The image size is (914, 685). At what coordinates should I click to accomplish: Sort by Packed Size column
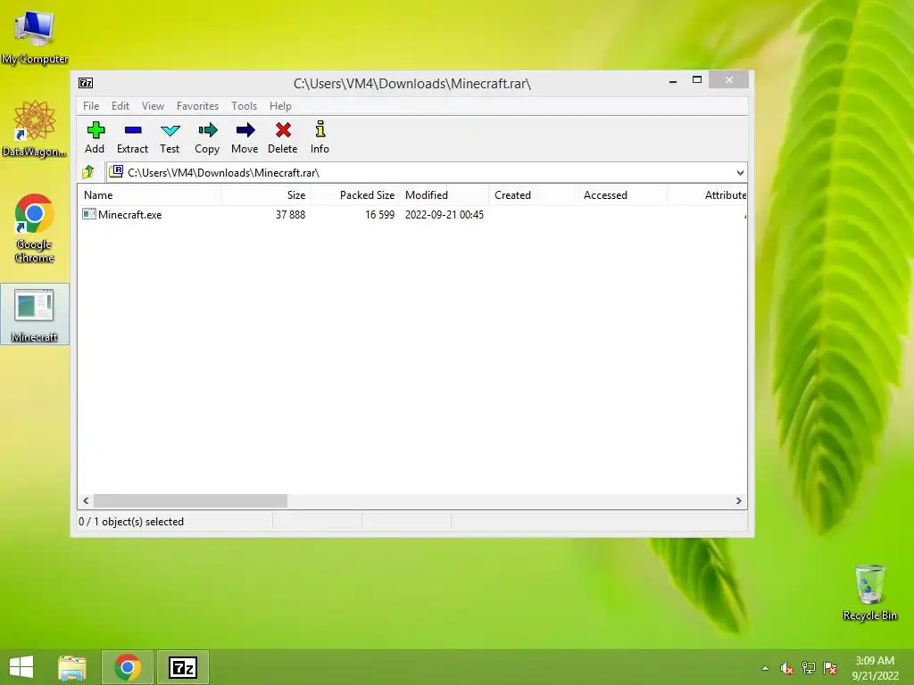pyautogui.click(x=355, y=195)
